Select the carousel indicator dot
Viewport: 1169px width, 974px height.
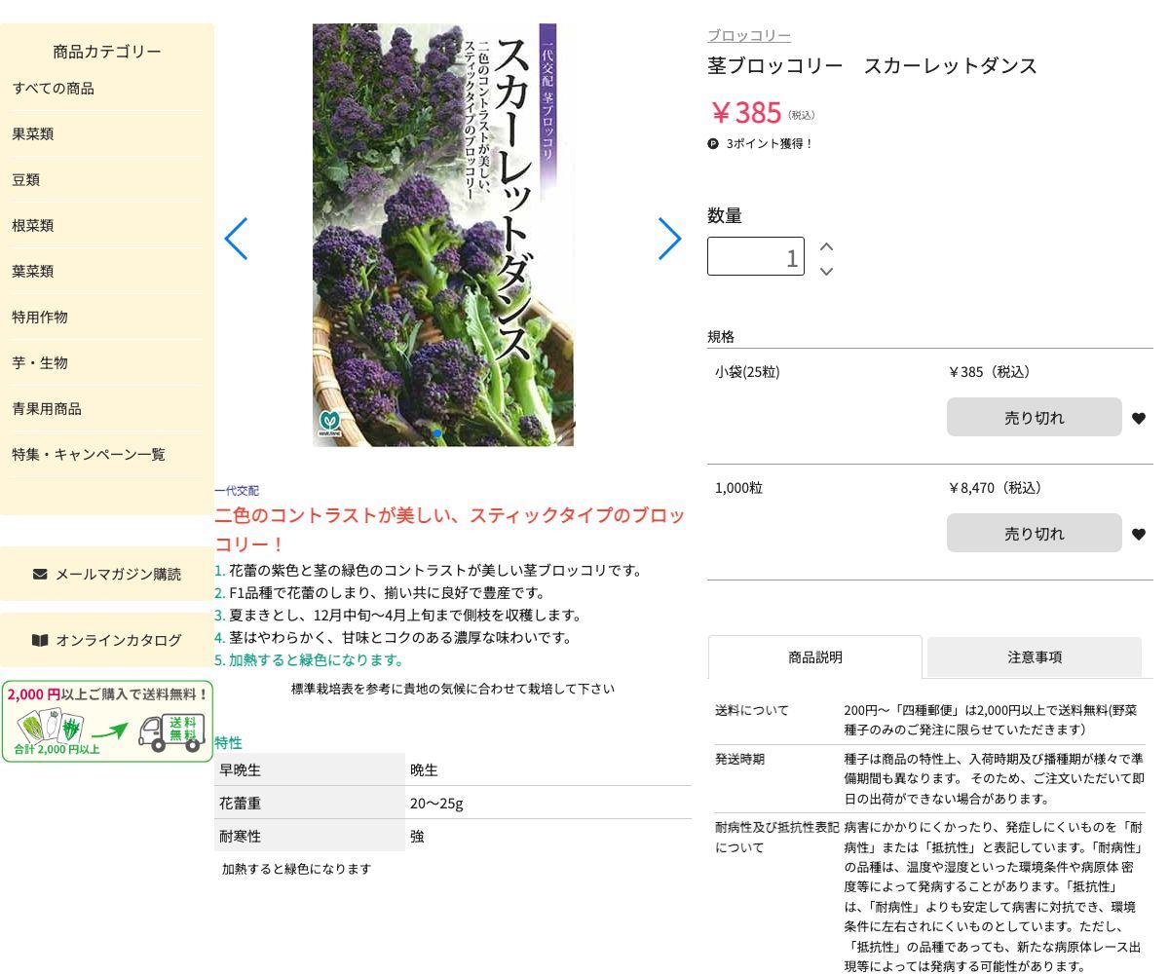pyautogui.click(x=437, y=433)
